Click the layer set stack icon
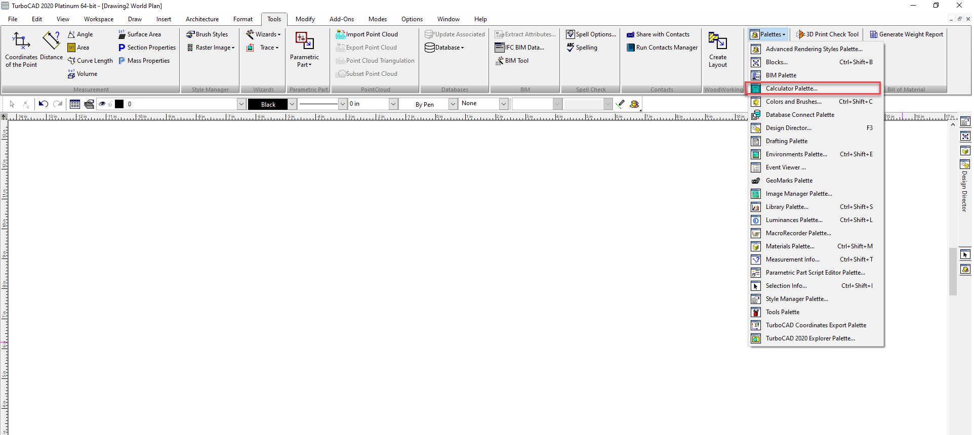The height and width of the screenshot is (435, 974). click(89, 104)
